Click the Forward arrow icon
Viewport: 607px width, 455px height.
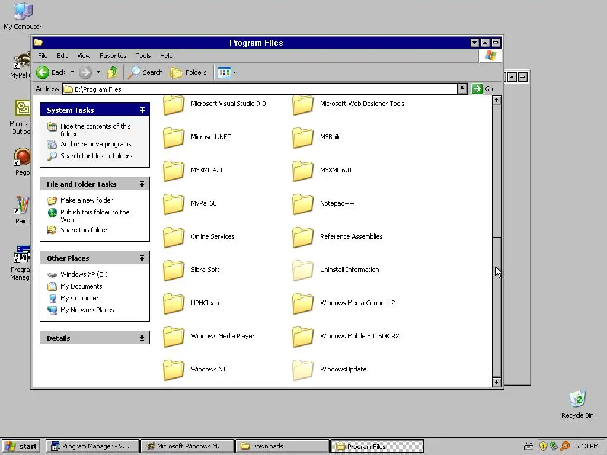[x=85, y=72]
